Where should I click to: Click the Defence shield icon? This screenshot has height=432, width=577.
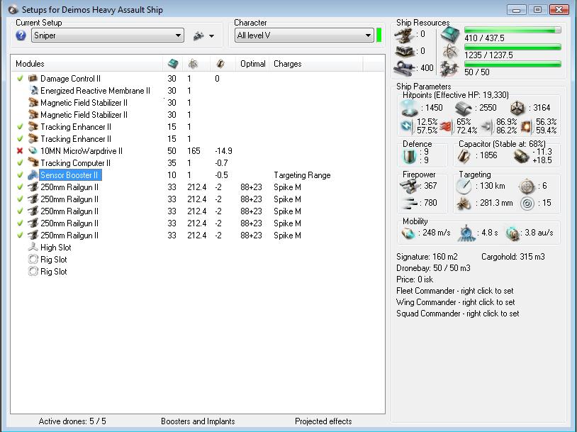coord(410,156)
